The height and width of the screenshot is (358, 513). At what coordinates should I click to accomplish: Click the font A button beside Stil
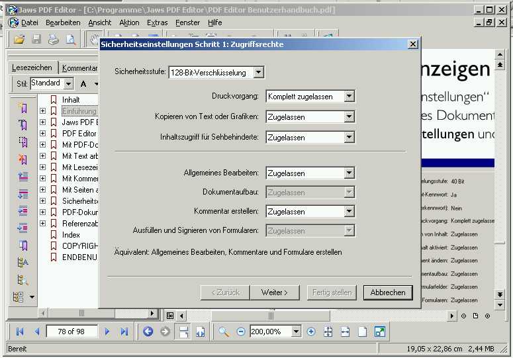[83, 83]
